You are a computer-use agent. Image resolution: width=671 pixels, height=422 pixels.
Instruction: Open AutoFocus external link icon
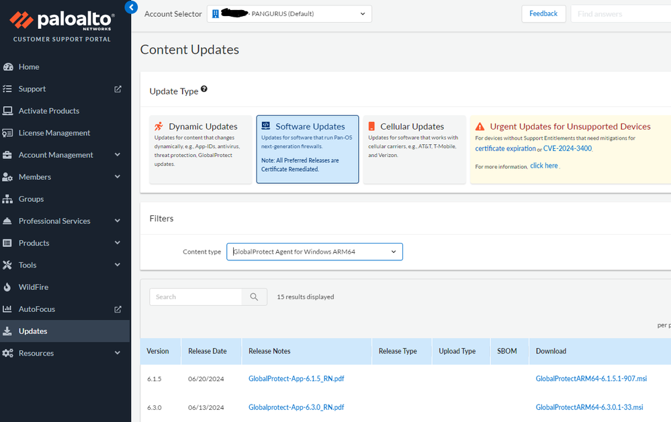118,309
